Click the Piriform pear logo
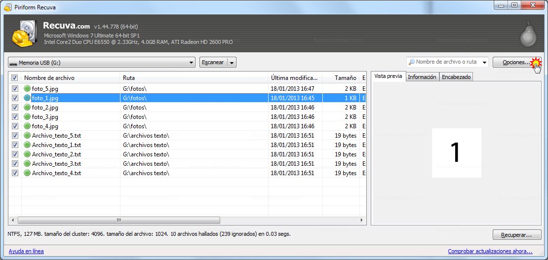The width and height of the screenshot is (548, 260). coord(528,34)
